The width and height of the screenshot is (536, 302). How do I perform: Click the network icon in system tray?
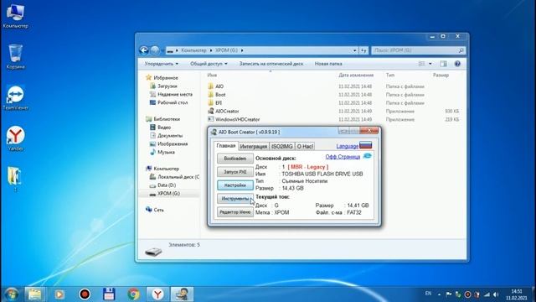click(x=487, y=294)
